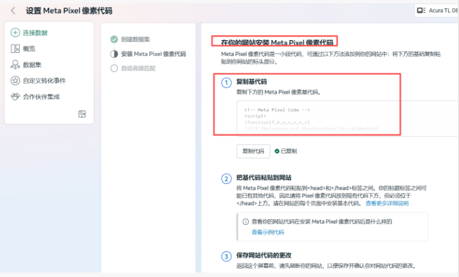459x277 pixels.
Task: Select 连接数据 in the sidebar menu
Action: [x=35, y=32]
